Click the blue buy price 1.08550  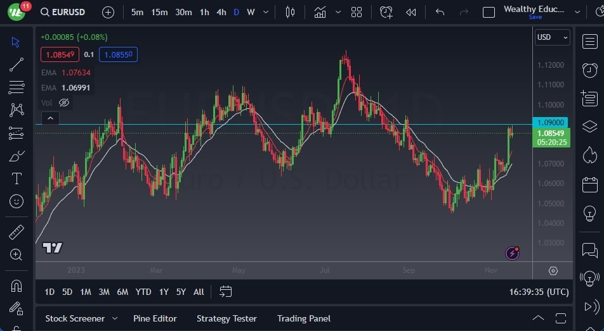[x=118, y=54]
